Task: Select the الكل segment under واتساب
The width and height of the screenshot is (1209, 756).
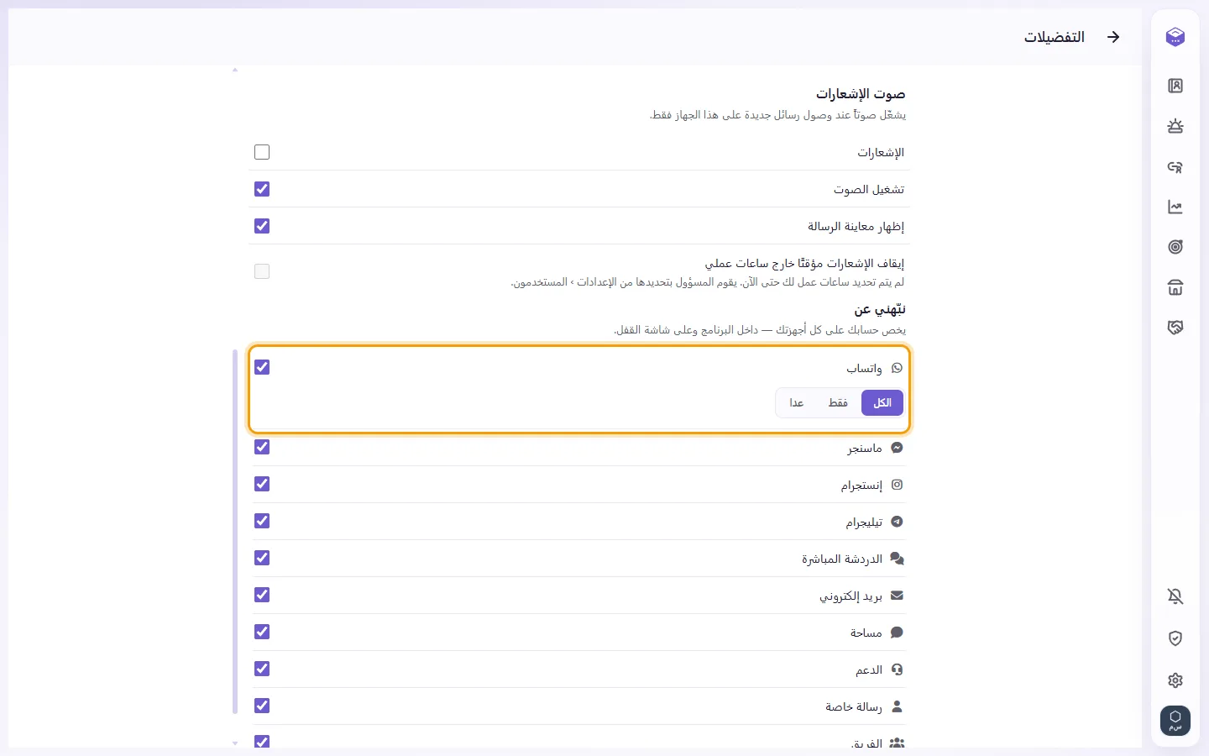Action: click(882, 402)
